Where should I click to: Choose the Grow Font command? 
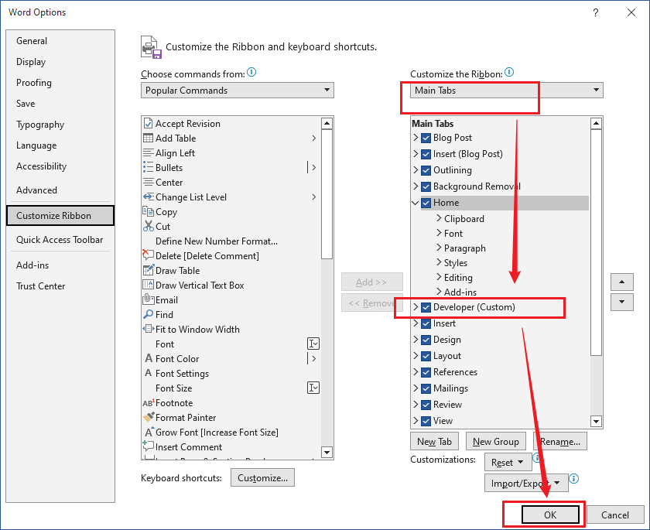231,433
